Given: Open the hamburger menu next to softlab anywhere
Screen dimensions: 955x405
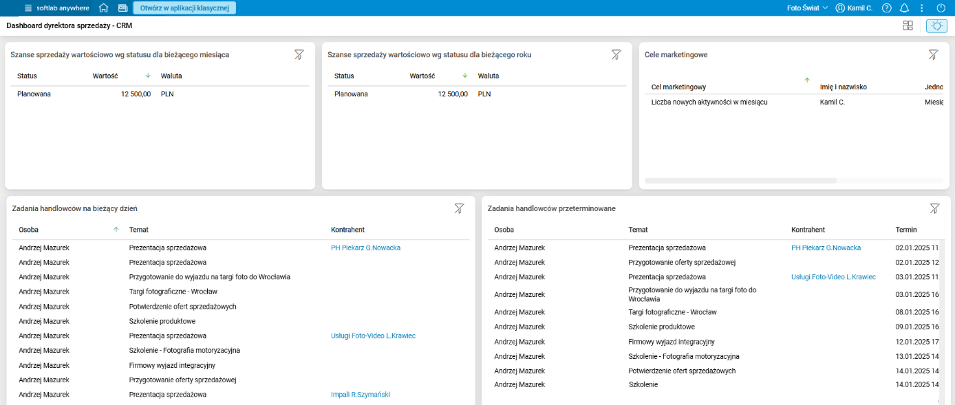Looking at the screenshot, I should click(x=28, y=8).
